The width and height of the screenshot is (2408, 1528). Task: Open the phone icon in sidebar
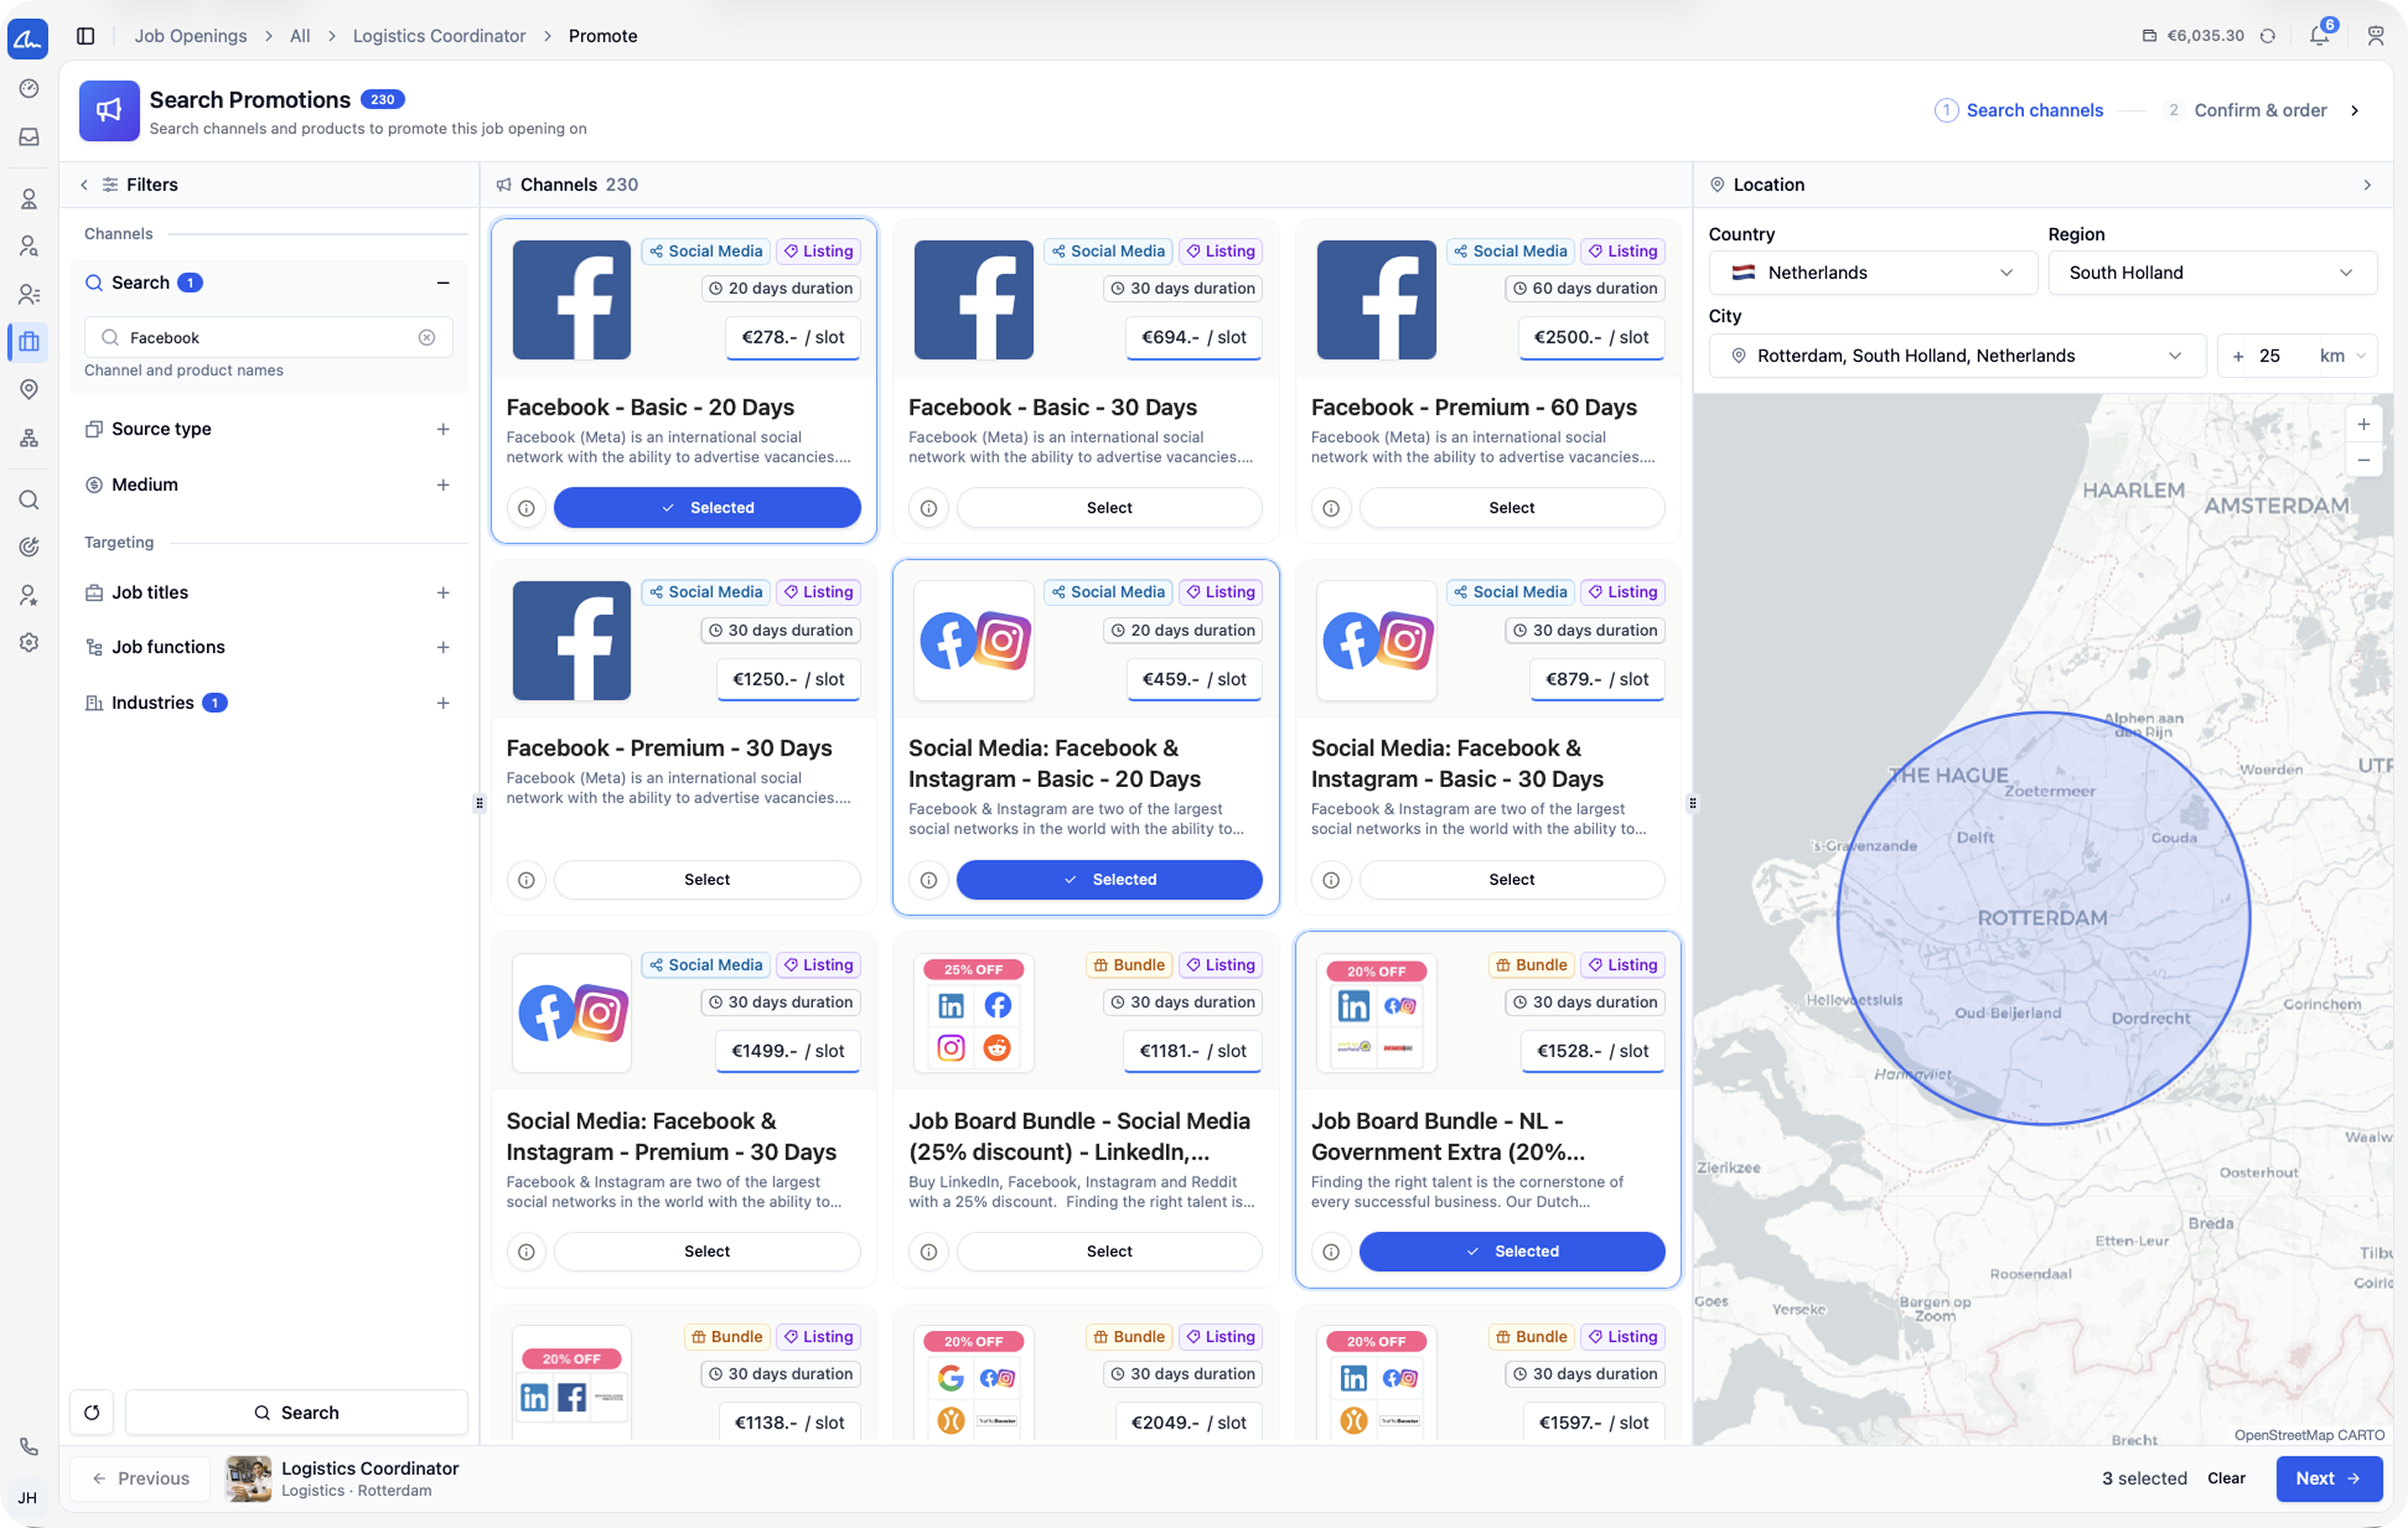point(29,1446)
